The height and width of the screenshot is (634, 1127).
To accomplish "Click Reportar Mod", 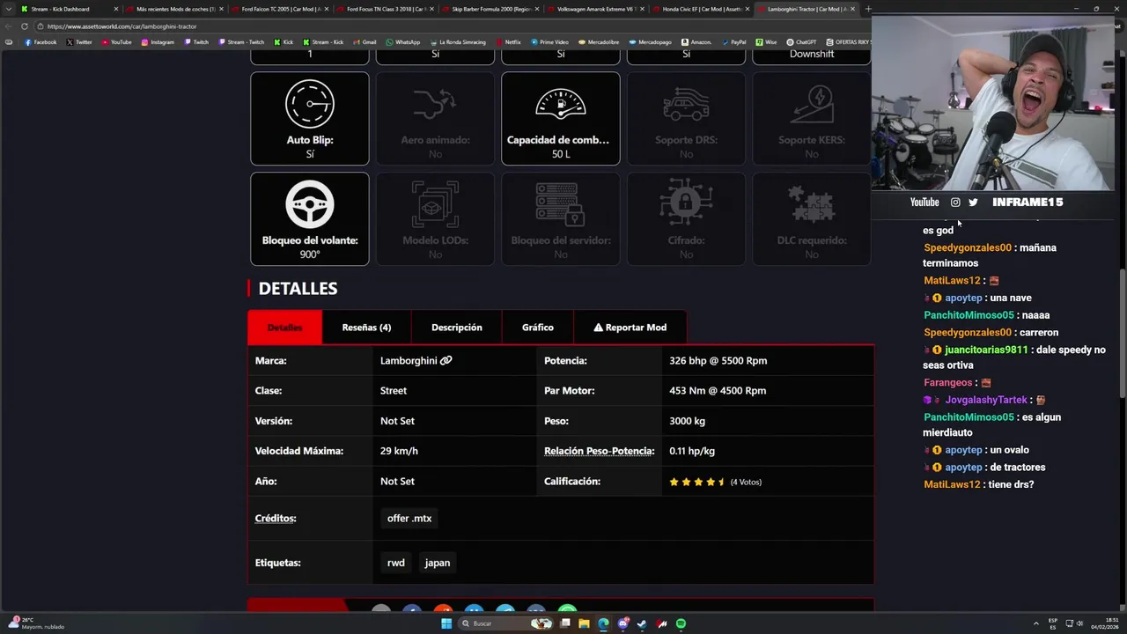I will pyautogui.click(x=630, y=328).
